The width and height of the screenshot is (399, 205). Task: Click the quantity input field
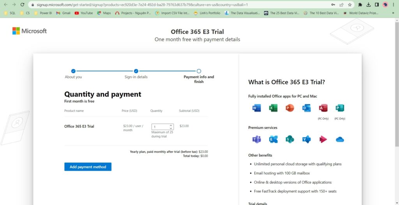160,127
